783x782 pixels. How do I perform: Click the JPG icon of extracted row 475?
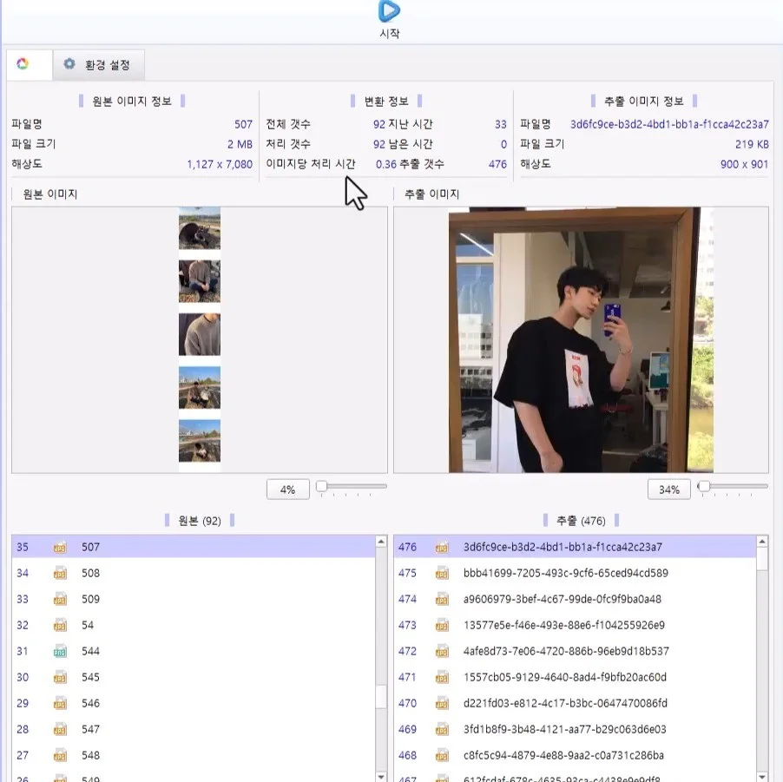tap(442, 573)
